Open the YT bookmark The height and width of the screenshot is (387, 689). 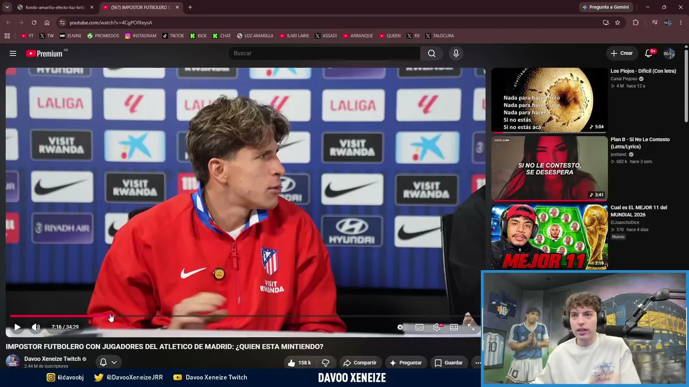tap(27, 36)
